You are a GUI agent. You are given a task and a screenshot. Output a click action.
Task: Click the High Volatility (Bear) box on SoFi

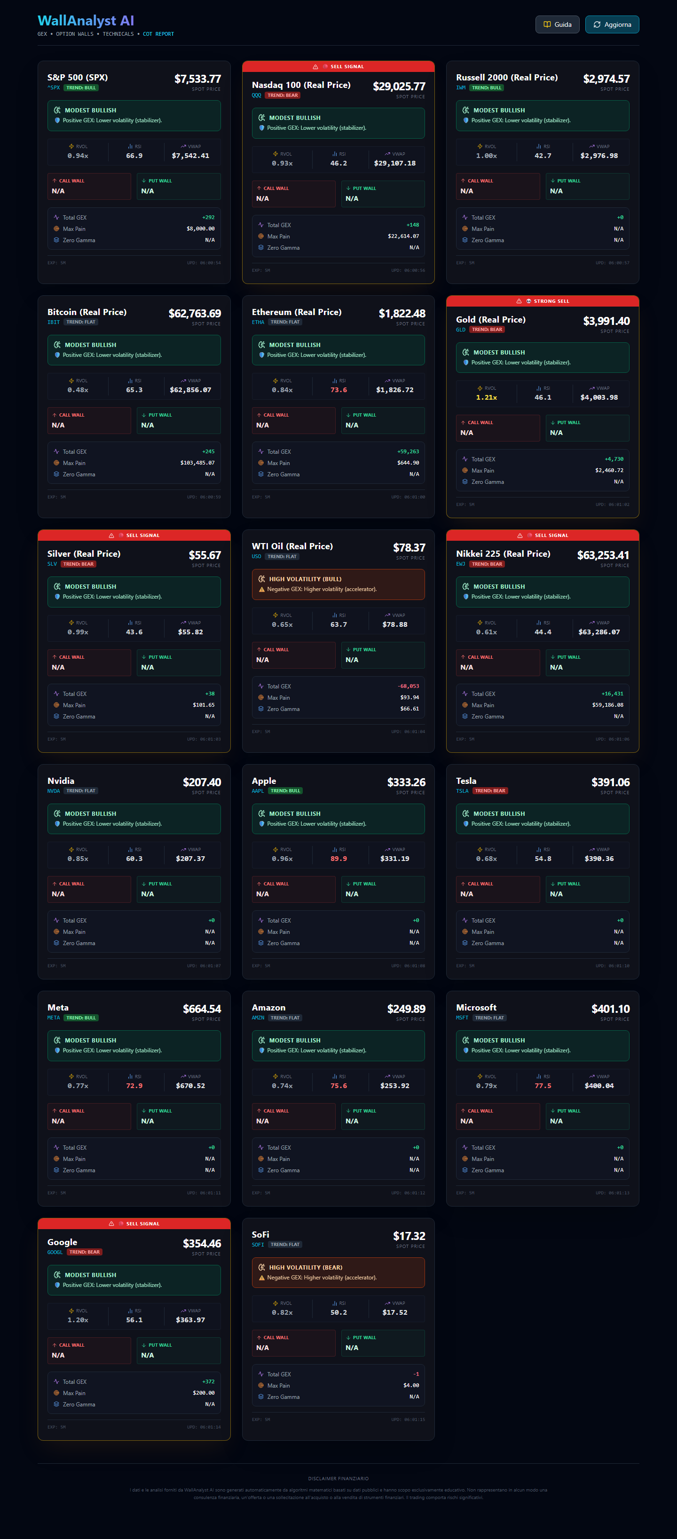click(x=338, y=1272)
